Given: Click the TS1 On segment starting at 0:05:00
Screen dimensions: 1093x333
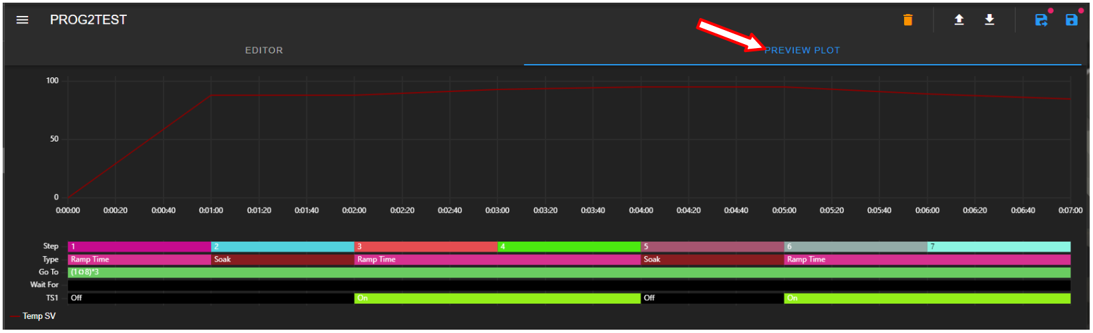Looking at the screenshot, I should coord(927,298).
